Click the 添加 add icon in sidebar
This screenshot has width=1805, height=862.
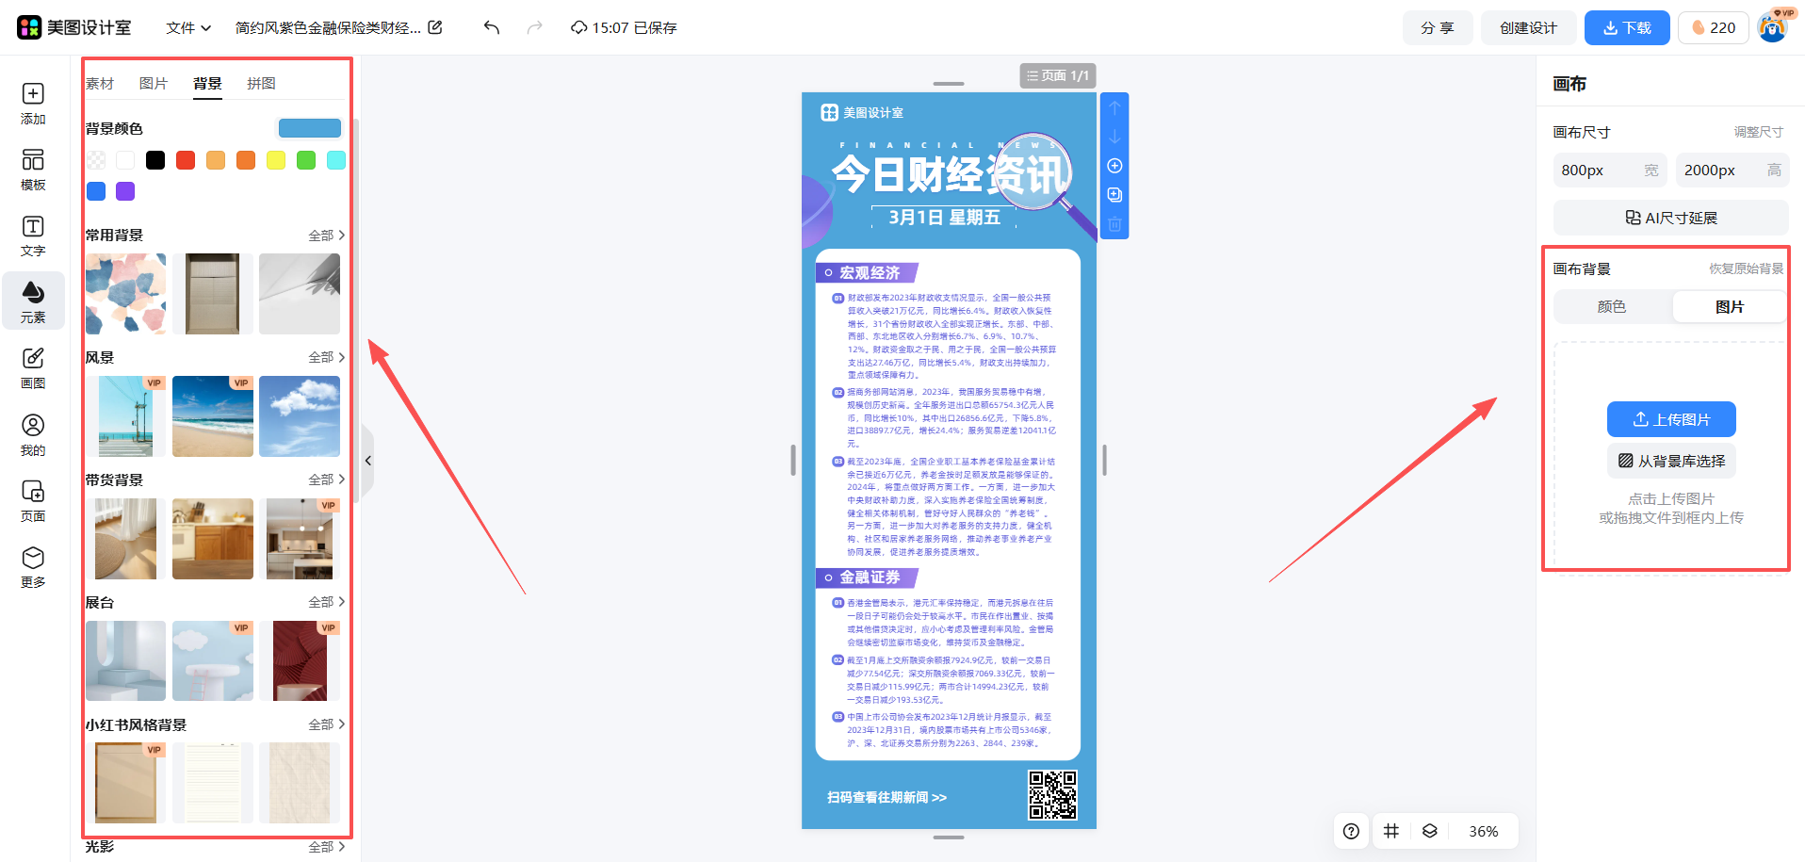(x=33, y=103)
